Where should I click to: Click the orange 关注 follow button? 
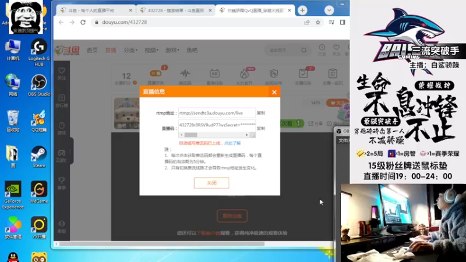click(x=337, y=103)
